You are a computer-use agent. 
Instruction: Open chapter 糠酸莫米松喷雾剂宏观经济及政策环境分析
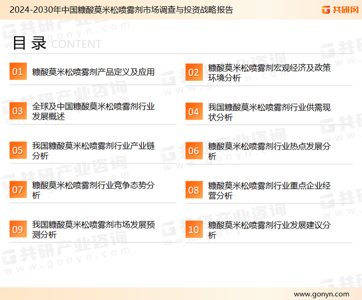[x=269, y=73]
